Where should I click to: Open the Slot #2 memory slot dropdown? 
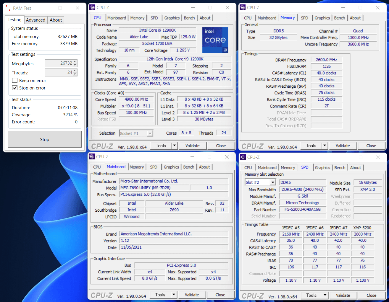click(273, 182)
